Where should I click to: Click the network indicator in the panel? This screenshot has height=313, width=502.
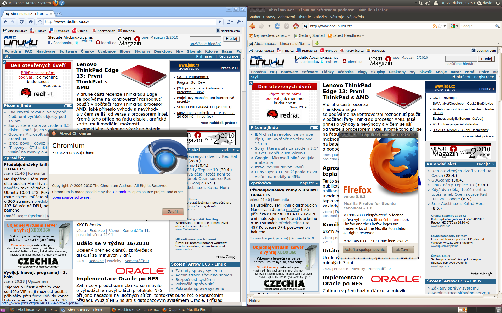[420, 3]
